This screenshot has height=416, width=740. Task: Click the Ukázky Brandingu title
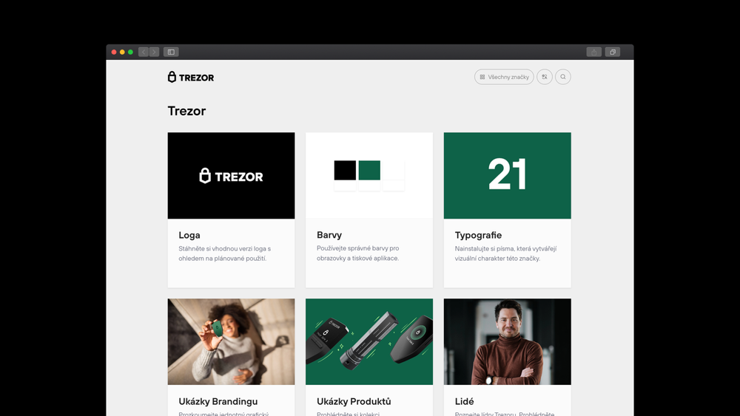218,401
